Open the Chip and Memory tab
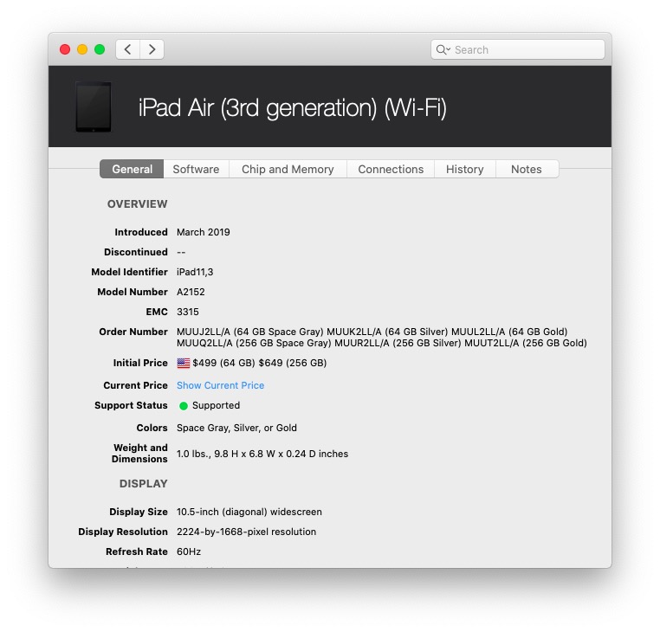This screenshot has height=632, width=660. tap(288, 169)
